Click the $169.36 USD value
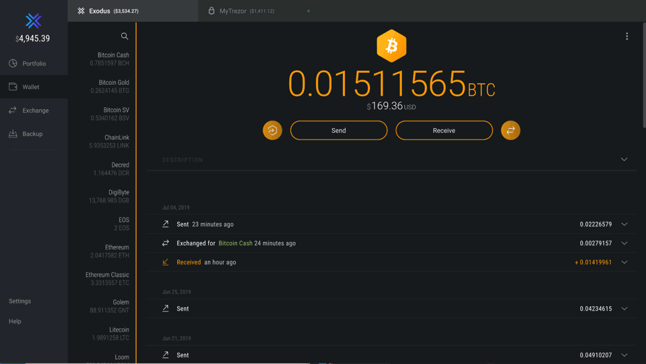Viewport: 646px width, 364px height. click(391, 106)
